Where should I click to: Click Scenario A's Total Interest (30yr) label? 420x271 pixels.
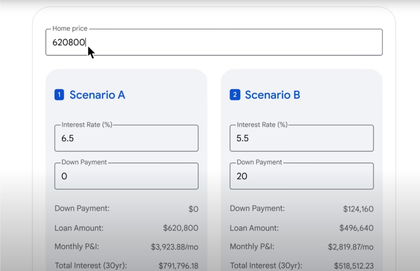click(x=91, y=266)
